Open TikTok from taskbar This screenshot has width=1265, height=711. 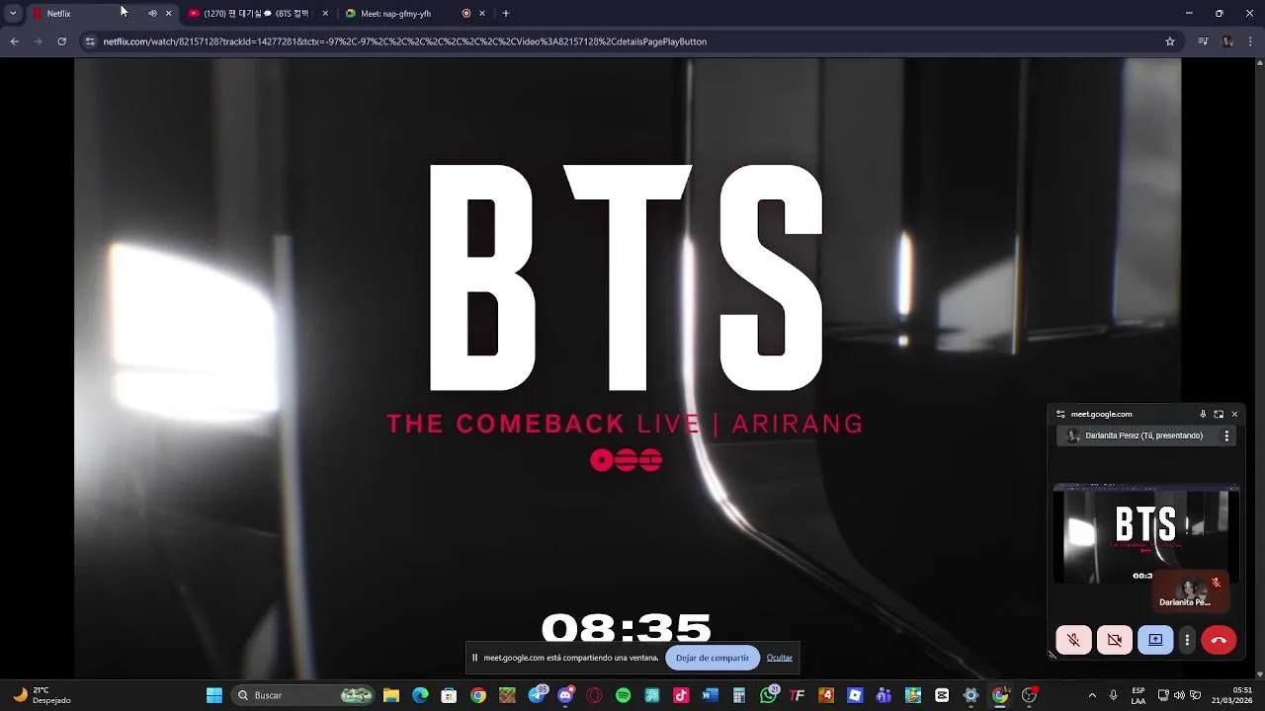click(681, 695)
